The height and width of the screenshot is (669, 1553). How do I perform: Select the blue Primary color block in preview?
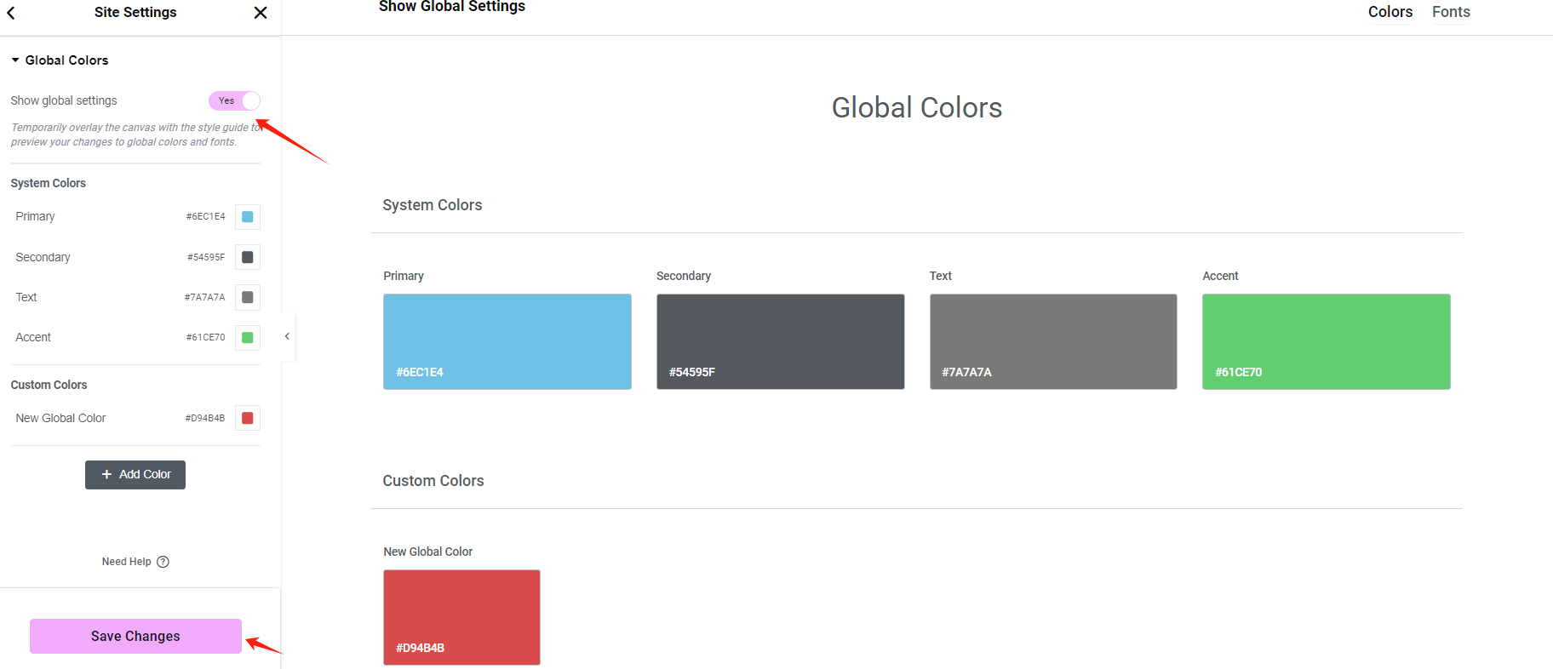click(507, 341)
